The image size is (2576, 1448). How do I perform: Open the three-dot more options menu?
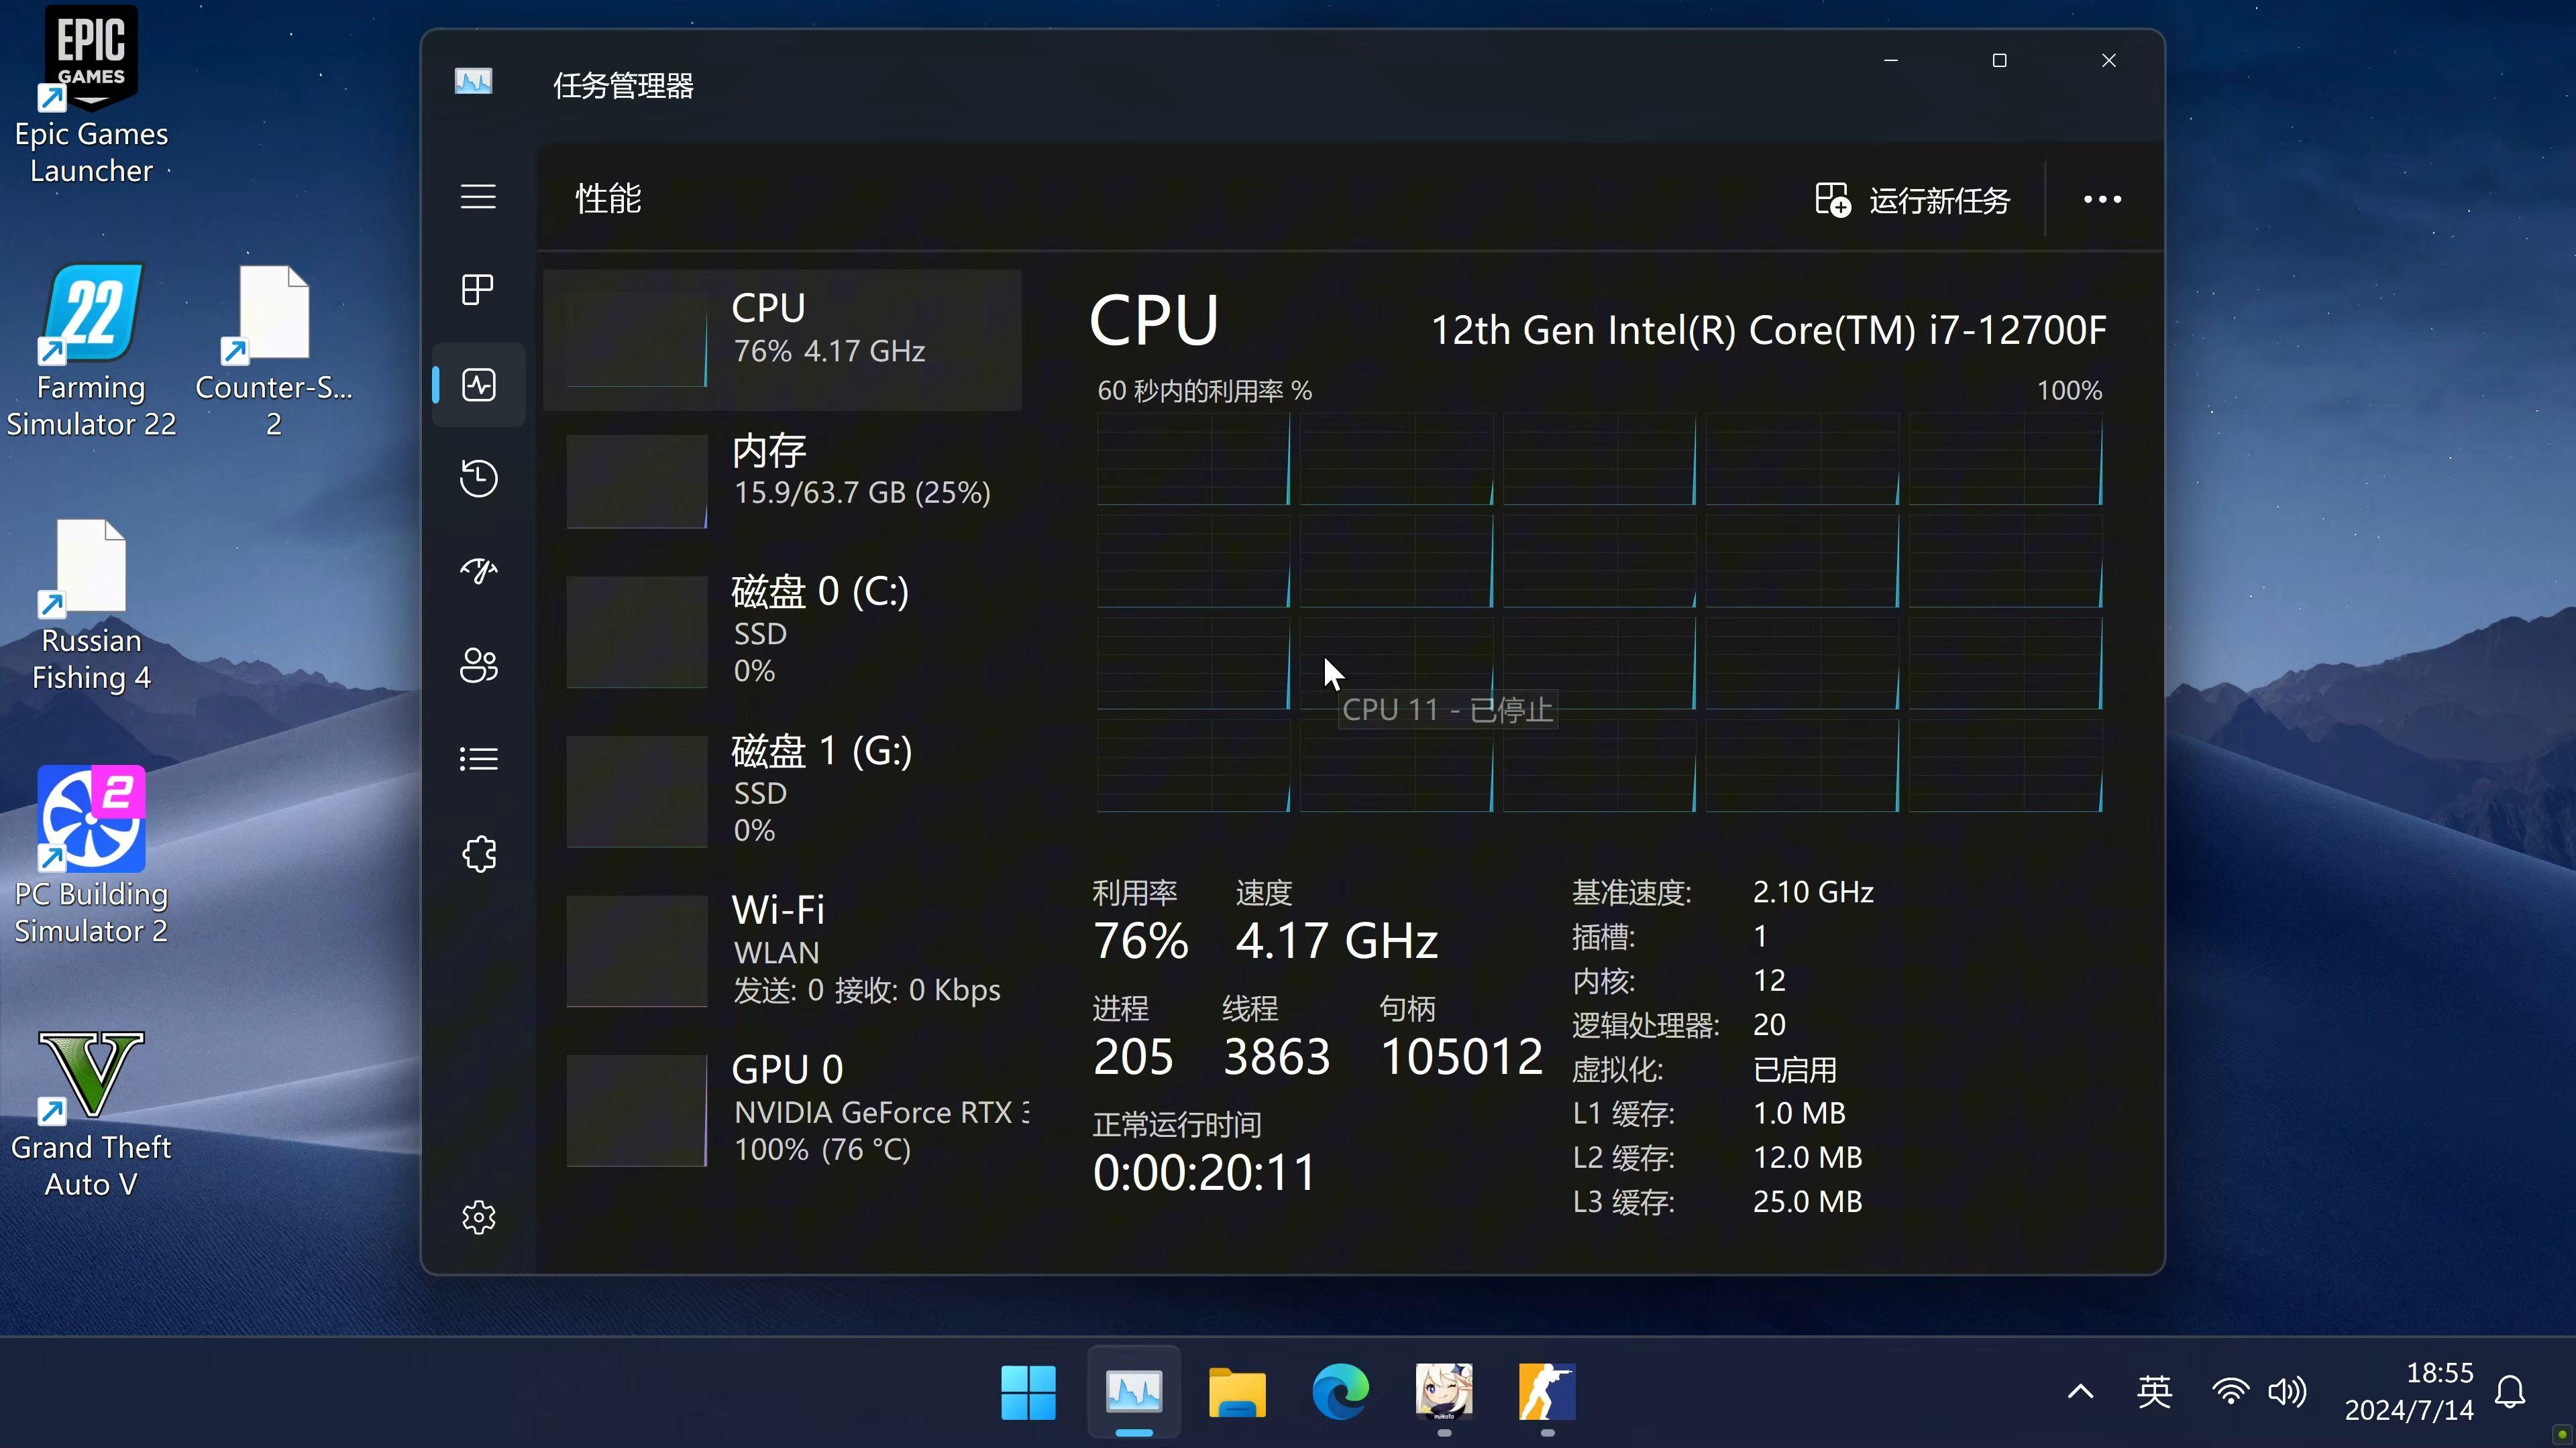2102,200
